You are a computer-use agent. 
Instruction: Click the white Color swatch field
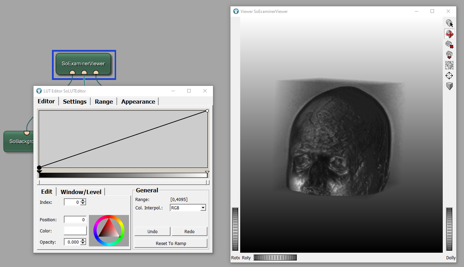(75, 231)
